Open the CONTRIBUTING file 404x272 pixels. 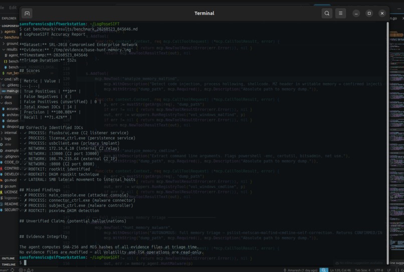10,168
